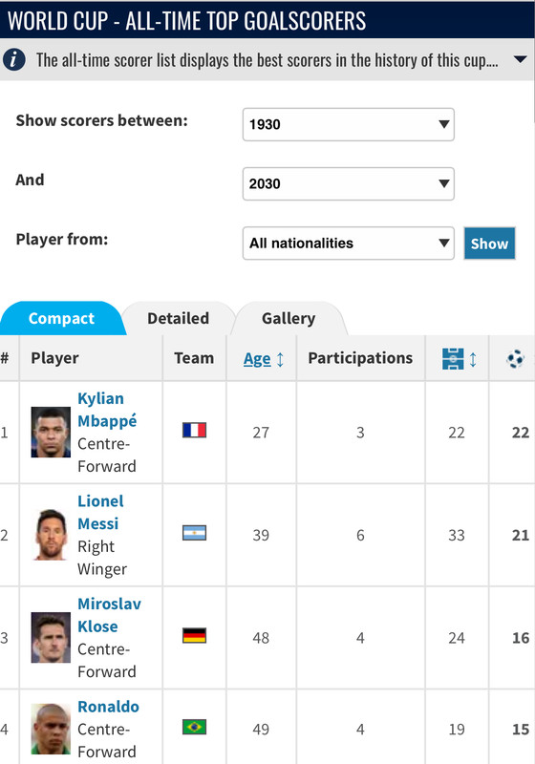Open Kylian Mbappé's player profile
The image size is (535, 764).
(107, 410)
